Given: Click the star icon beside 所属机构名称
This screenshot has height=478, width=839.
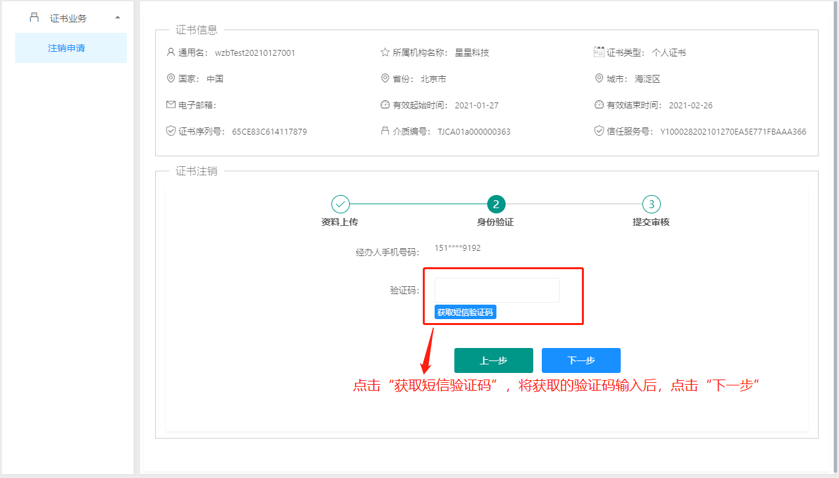Looking at the screenshot, I should [385, 52].
